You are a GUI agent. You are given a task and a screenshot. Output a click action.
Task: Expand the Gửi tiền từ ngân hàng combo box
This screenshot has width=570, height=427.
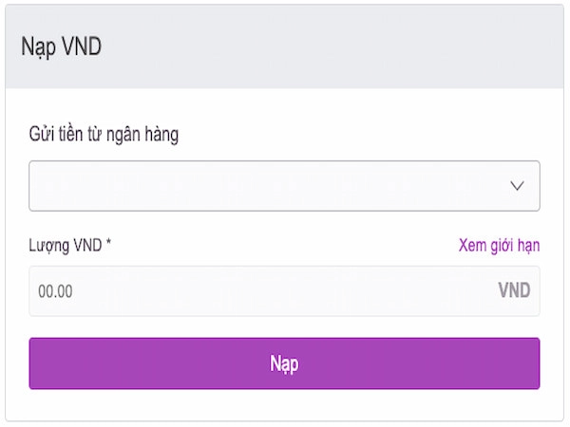(x=284, y=186)
